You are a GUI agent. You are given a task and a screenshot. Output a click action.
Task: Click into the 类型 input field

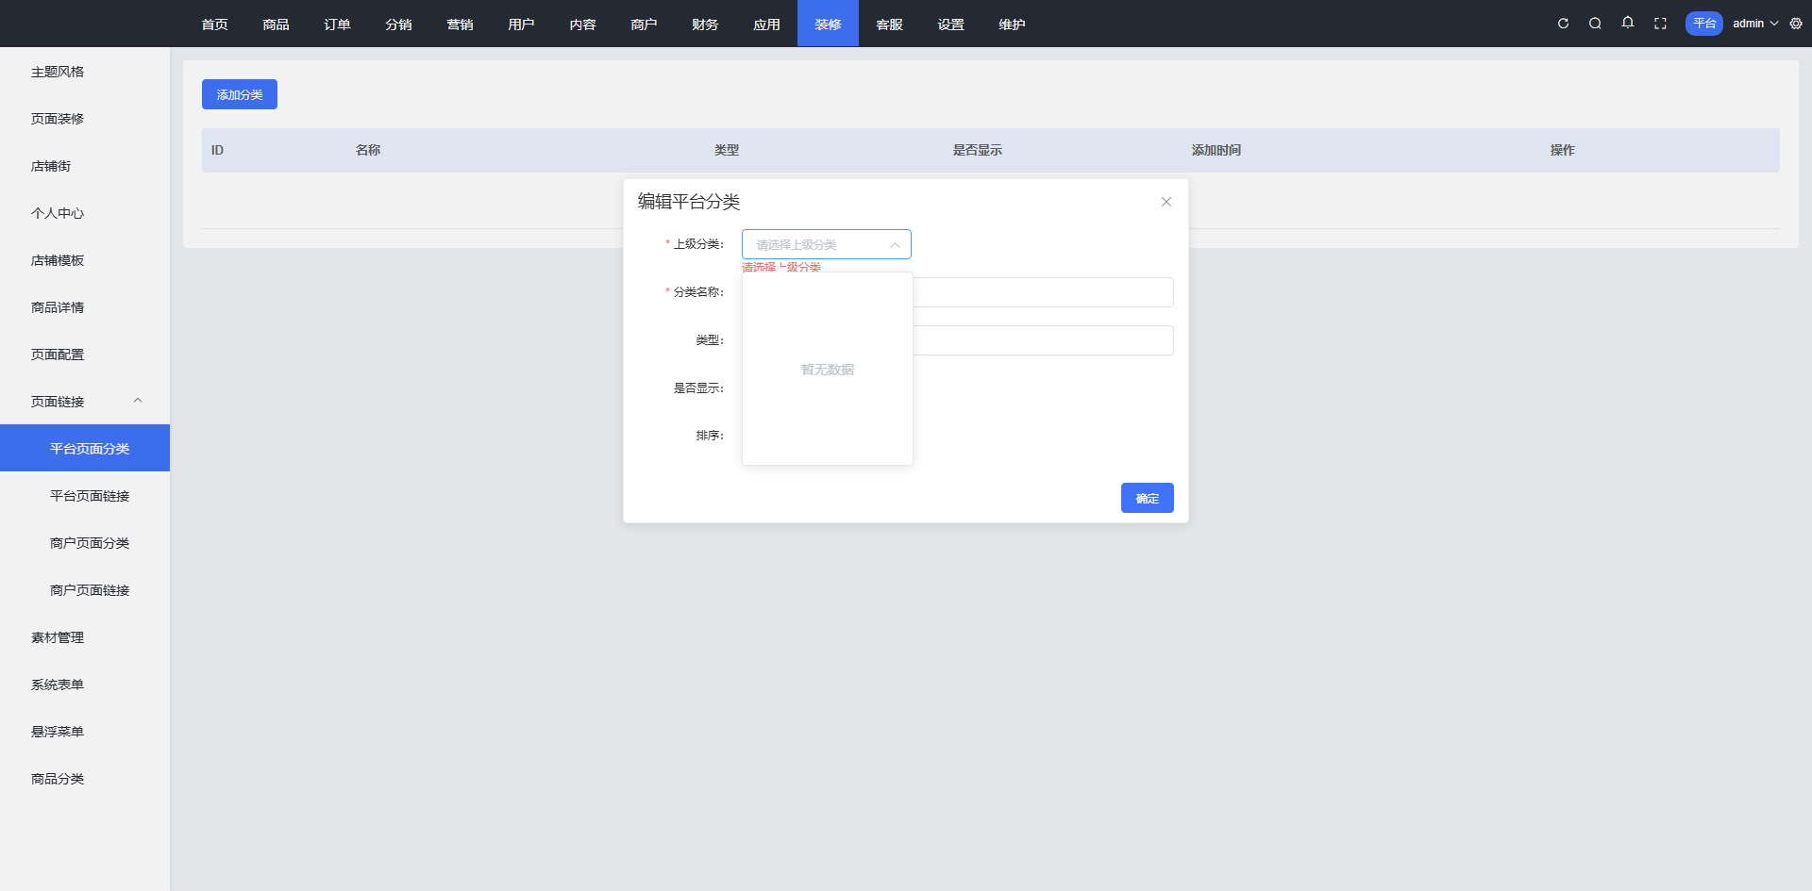[1042, 340]
